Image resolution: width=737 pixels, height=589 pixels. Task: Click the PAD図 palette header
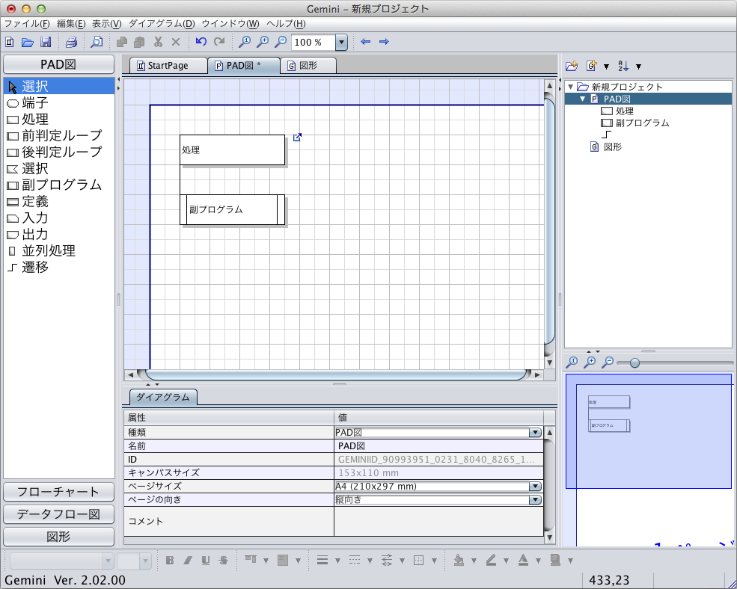(x=59, y=64)
